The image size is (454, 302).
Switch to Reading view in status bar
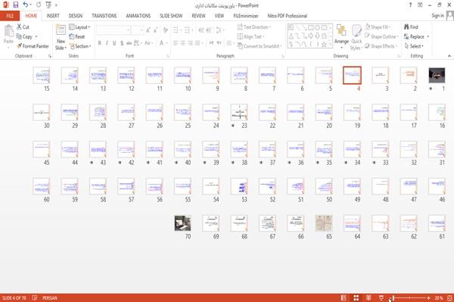point(368,297)
